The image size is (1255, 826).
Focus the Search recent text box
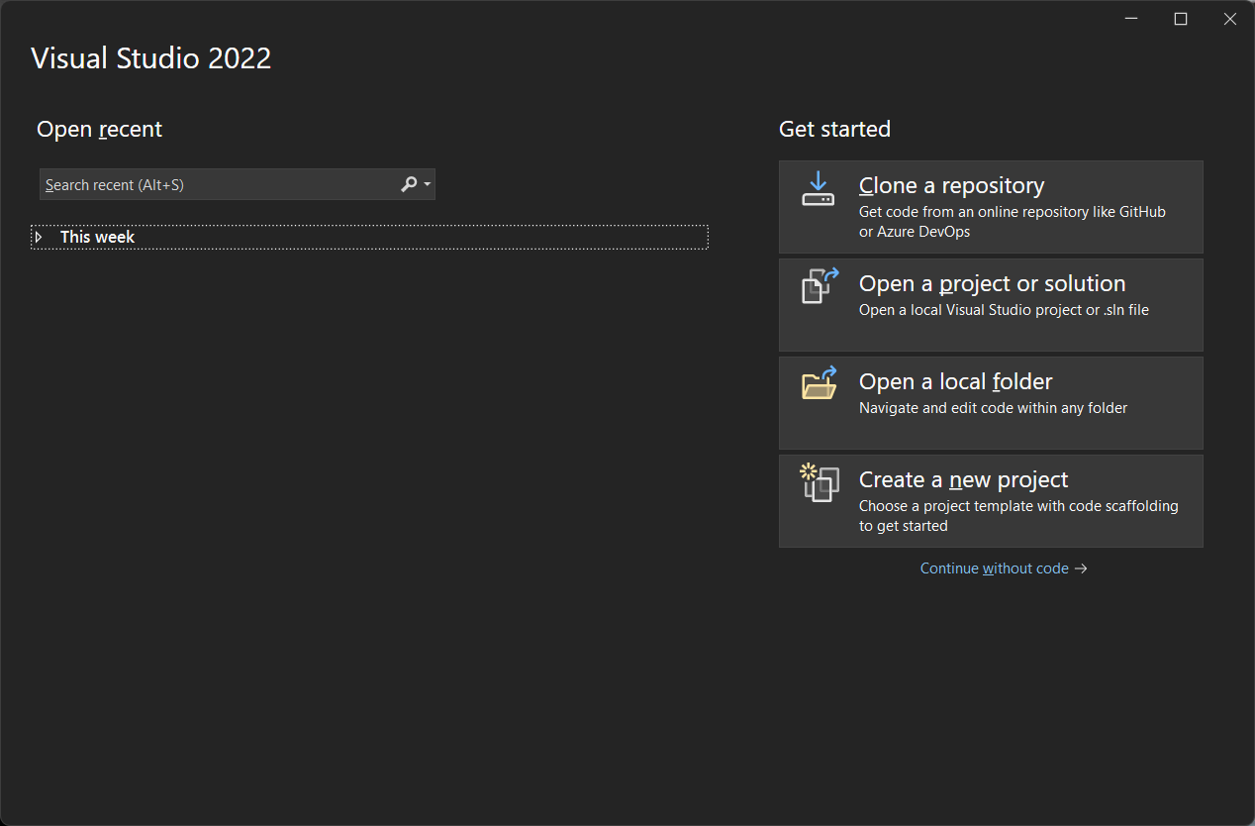[x=218, y=185]
